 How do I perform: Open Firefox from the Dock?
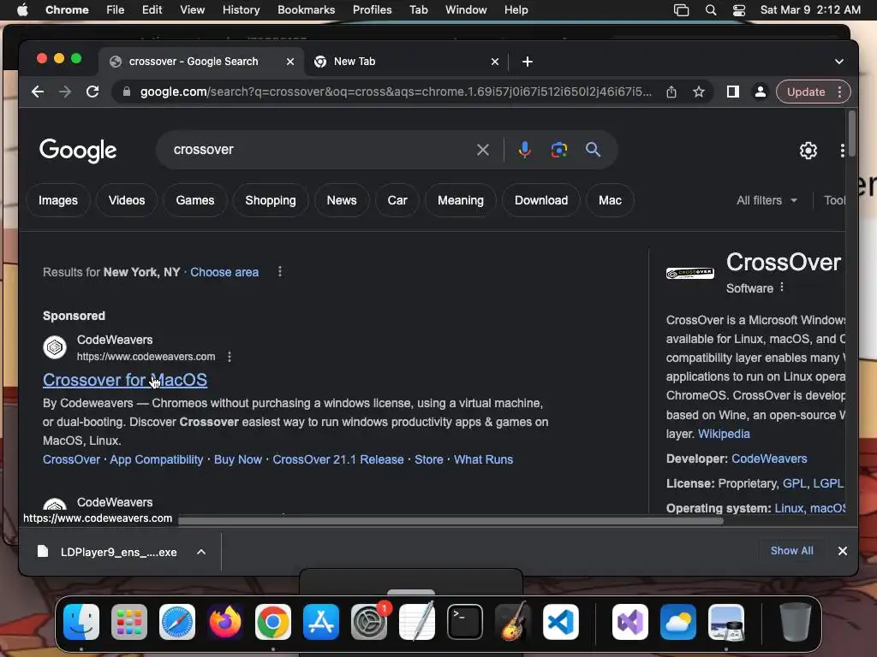(x=225, y=622)
